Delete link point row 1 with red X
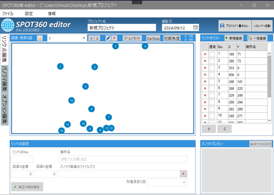The height and width of the screenshot is (195, 274). click(x=205, y=54)
